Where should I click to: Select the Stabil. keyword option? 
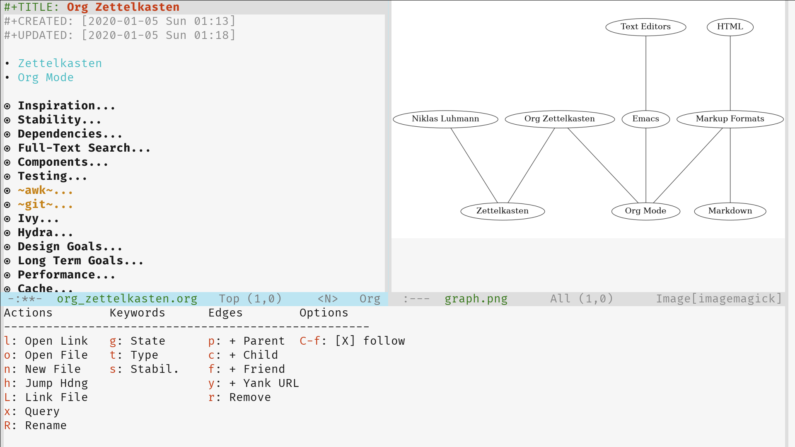[x=144, y=369]
